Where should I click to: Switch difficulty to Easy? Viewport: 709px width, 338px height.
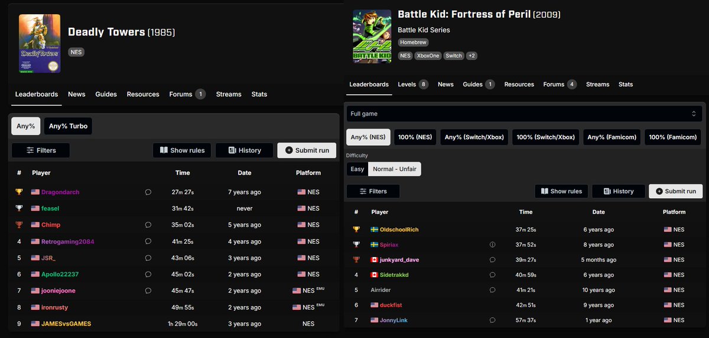357,169
